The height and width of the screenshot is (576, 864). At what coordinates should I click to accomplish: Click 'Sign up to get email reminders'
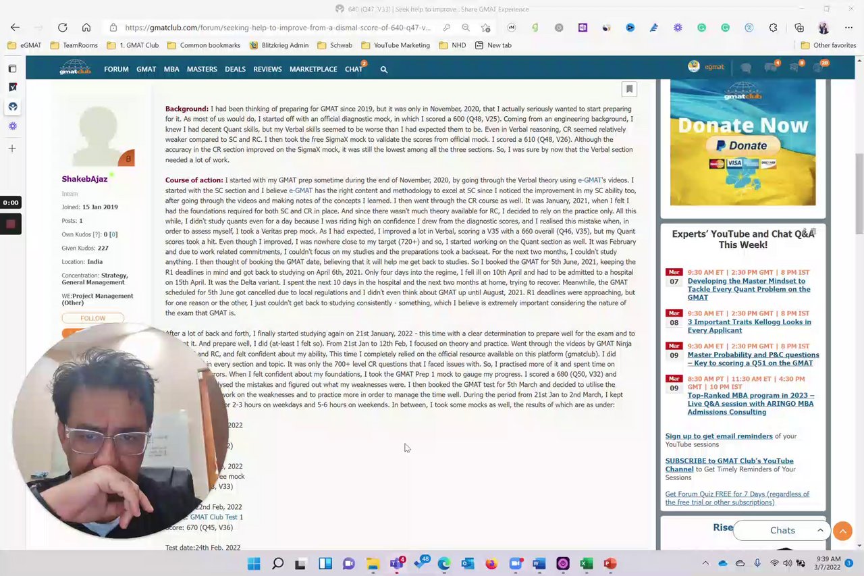(x=719, y=436)
